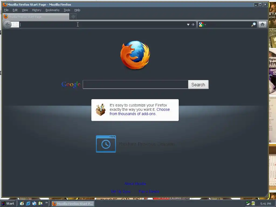
Task: Click the toolbar search box field
Action: [229, 25]
